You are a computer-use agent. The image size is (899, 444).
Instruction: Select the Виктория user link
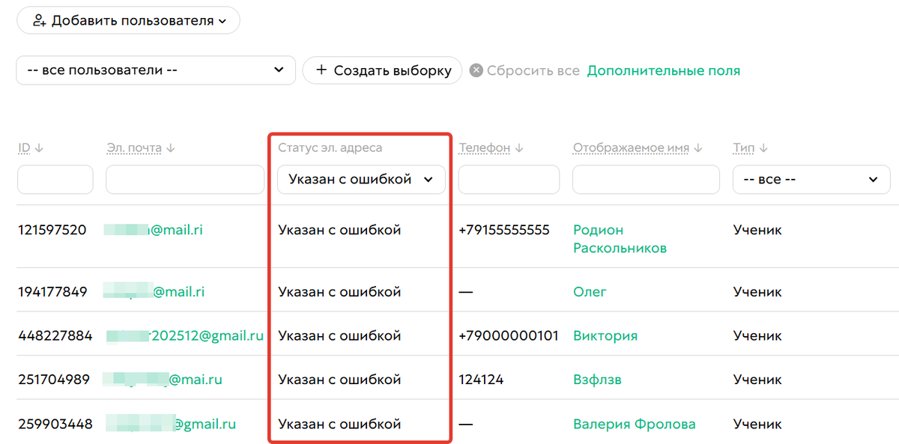(x=605, y=336)
